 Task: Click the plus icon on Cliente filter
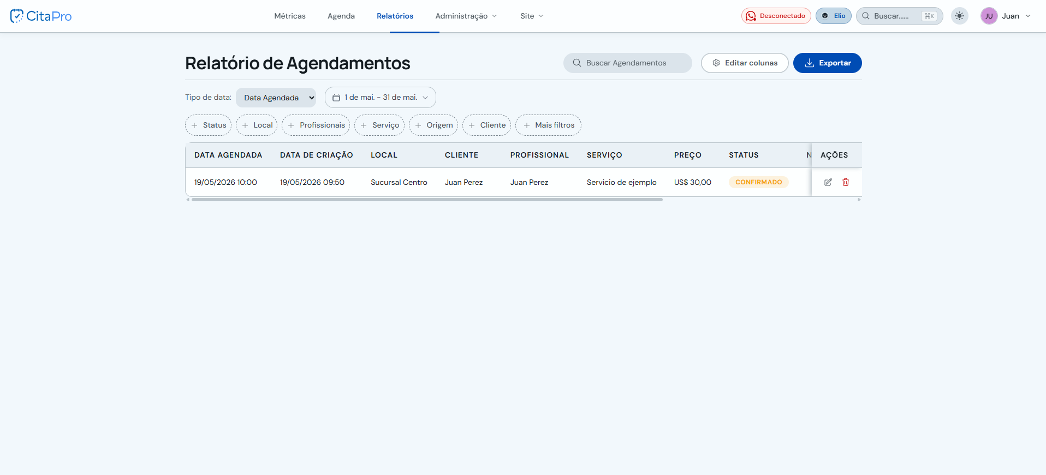(x=472, y=125)
